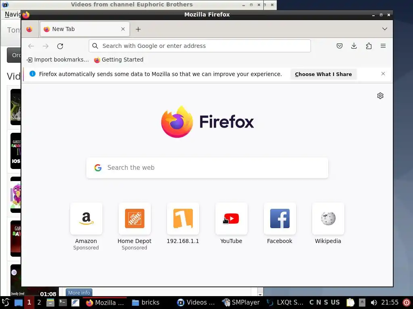413x309 pixels.
Task: Go back using the browser's back arrow
Action: [x=31, y=46]
